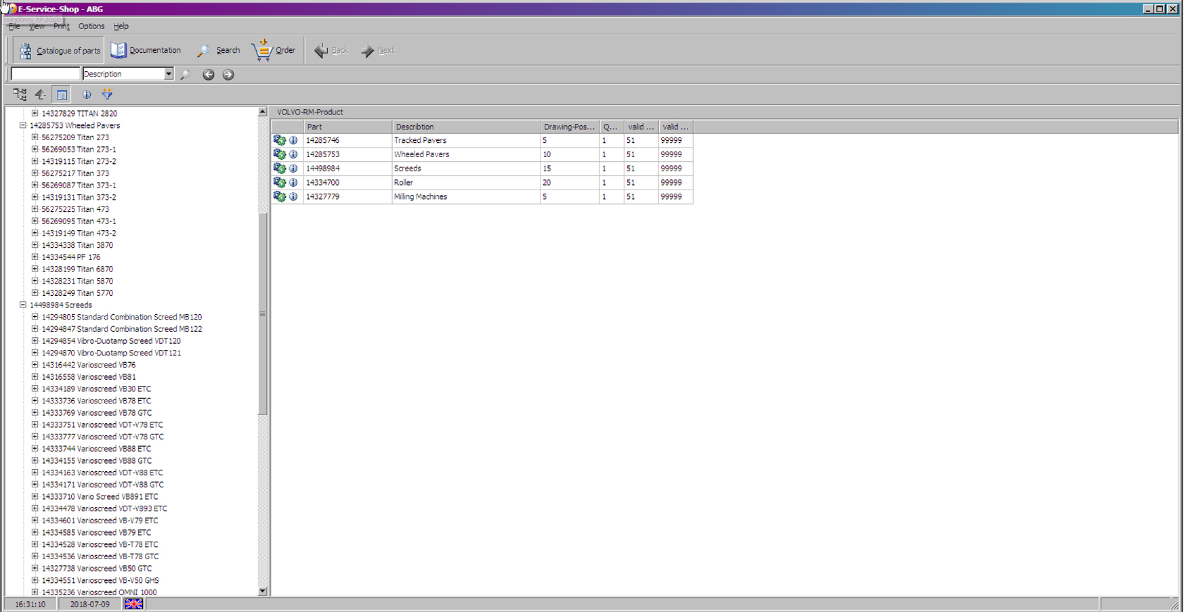Click the up-one-level arrow icon
Image resolution: width=1184 pixels, height=612 pixels.
41,95
